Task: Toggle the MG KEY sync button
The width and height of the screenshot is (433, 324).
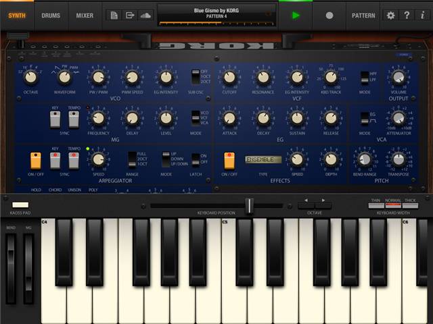Action: [x=55, y=119]
